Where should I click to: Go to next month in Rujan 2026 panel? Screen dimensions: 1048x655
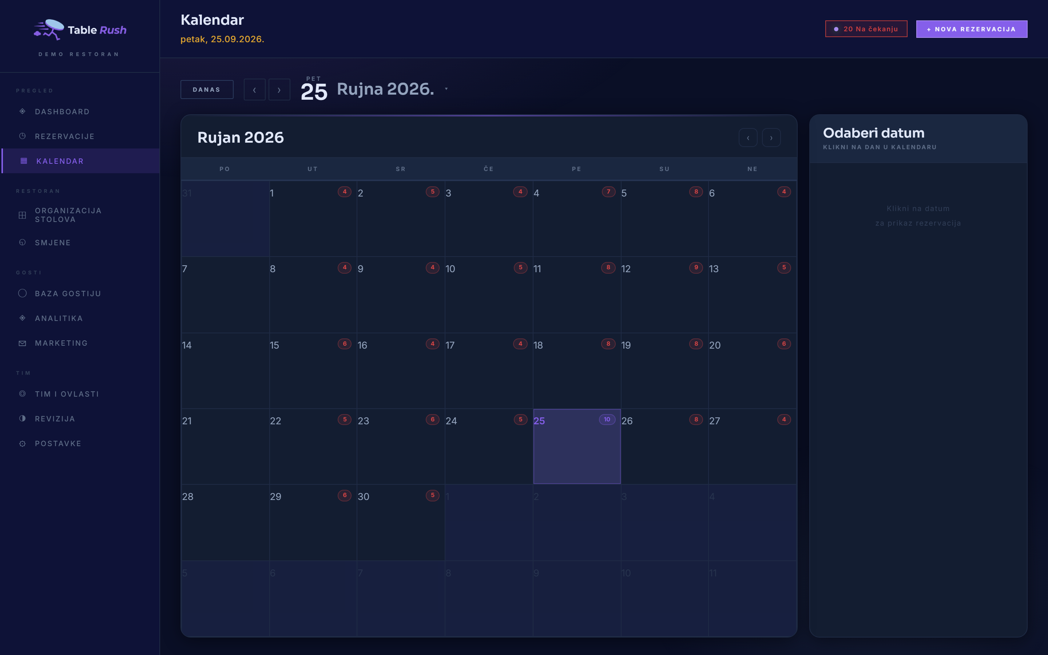point(771,138)
